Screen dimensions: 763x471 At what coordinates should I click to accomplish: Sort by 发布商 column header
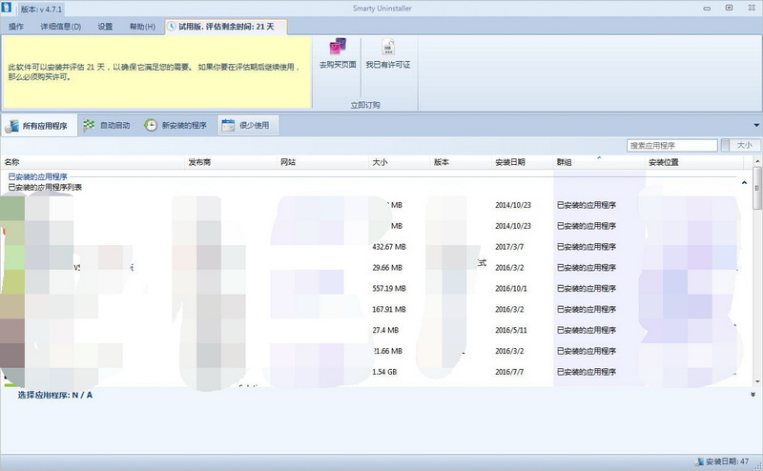coord(199,162)
